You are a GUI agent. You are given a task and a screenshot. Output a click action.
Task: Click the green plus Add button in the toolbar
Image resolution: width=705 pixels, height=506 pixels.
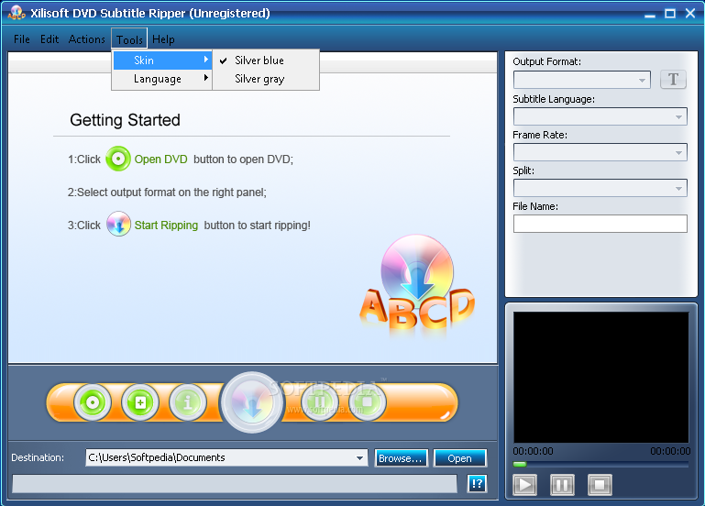pos(140,402)
